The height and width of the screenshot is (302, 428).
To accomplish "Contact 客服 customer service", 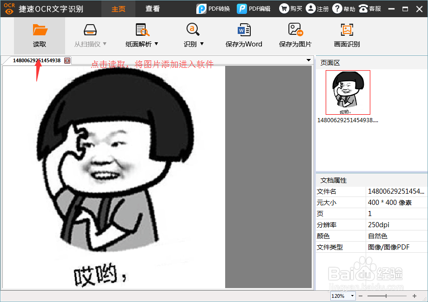I will [x=370, y=8].
